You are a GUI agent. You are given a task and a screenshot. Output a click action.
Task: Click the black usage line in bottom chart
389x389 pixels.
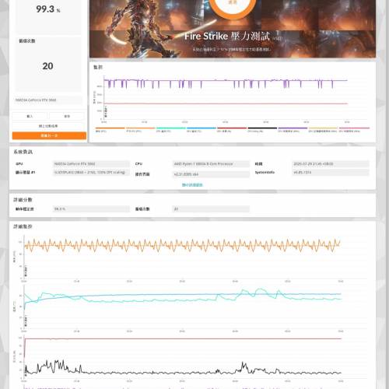(x=182, y=373)
